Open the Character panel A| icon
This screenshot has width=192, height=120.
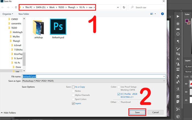coord(178,59)
